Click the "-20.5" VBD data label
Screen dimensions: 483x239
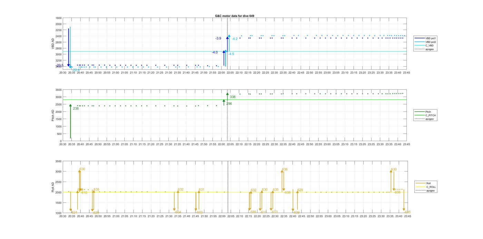(60, 65)
